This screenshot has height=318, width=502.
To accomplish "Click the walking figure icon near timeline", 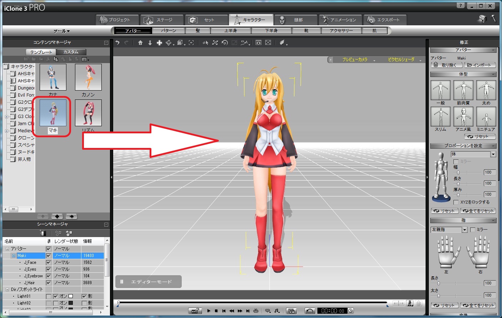I will point(410,303).
